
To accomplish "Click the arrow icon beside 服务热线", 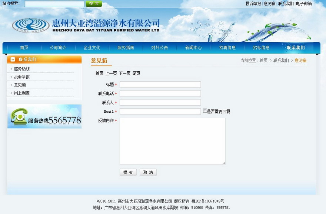I will 11,69.
